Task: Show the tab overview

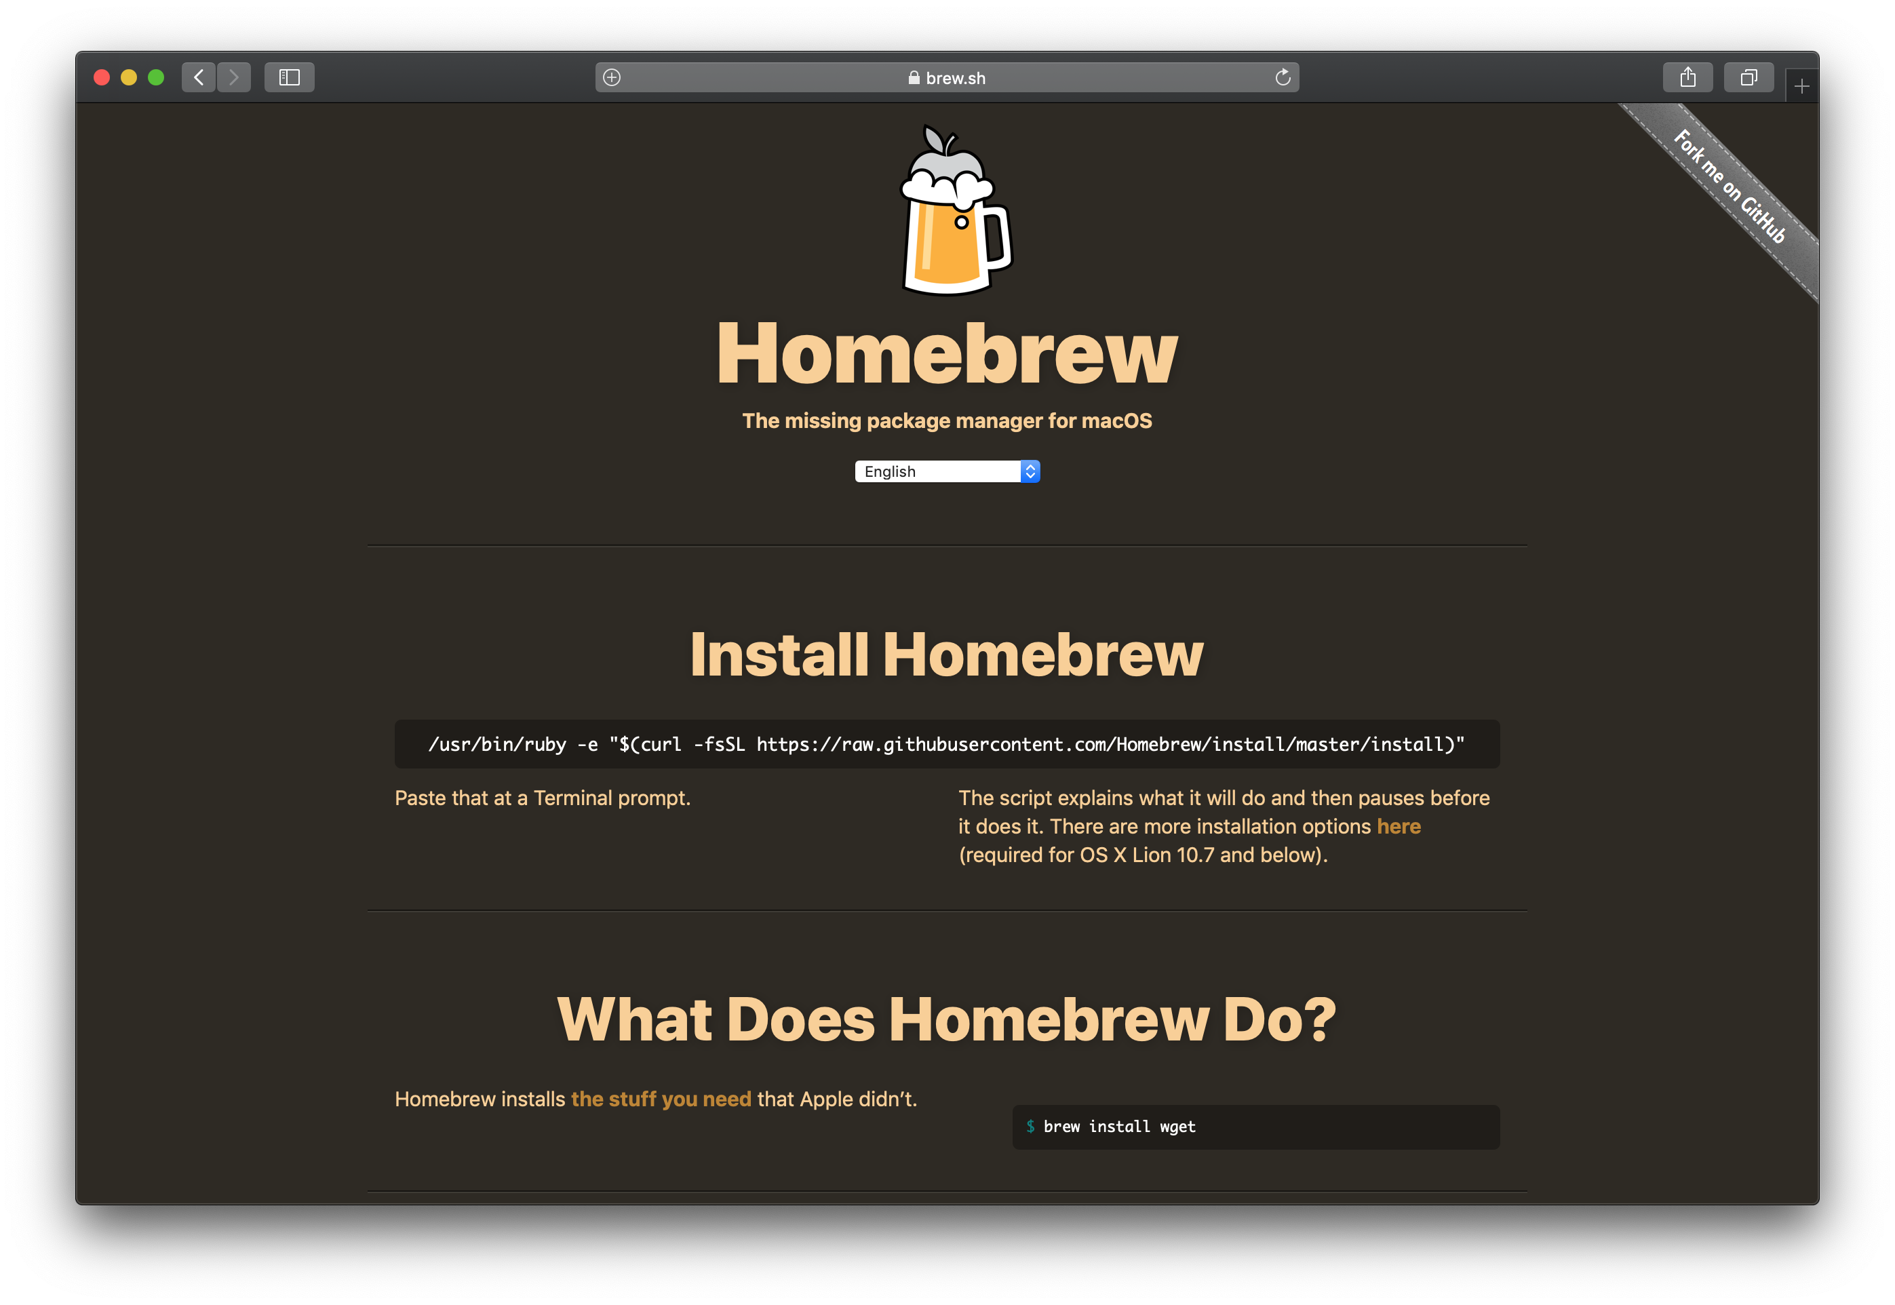Action: [x=1749, y=78]
